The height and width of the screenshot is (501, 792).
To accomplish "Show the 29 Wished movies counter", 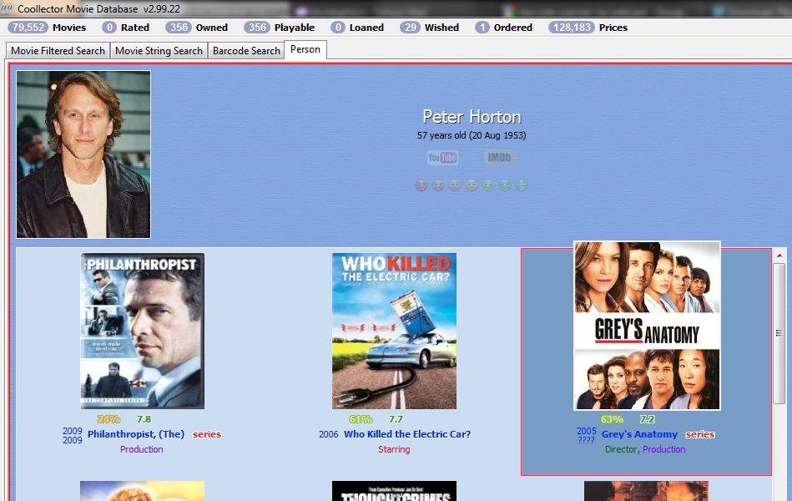I will (x=429, y=28).
